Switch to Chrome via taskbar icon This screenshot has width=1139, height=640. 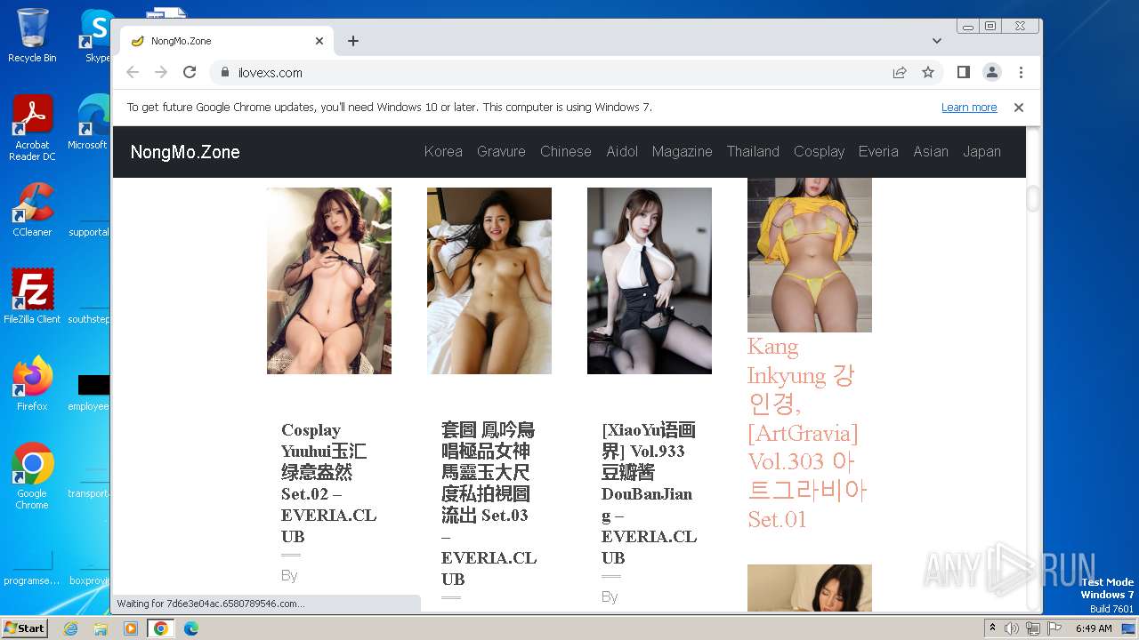pos(160,628)
